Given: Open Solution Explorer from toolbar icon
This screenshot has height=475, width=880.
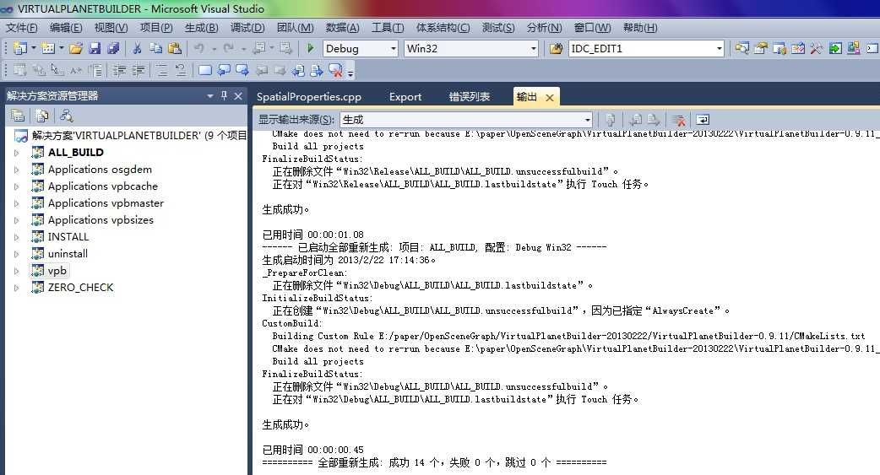Looking at the screenshot, I should coord(742,48).
